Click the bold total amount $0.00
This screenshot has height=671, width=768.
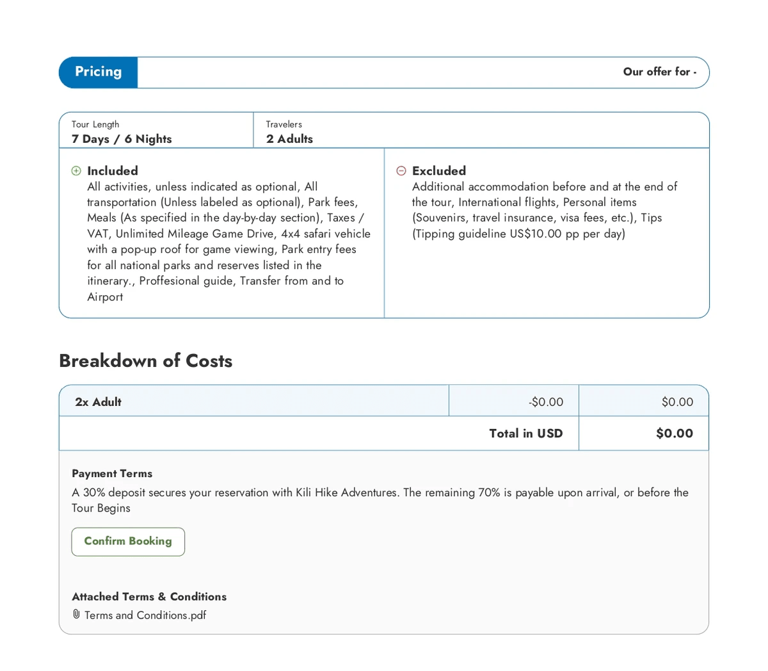point(674,433)
